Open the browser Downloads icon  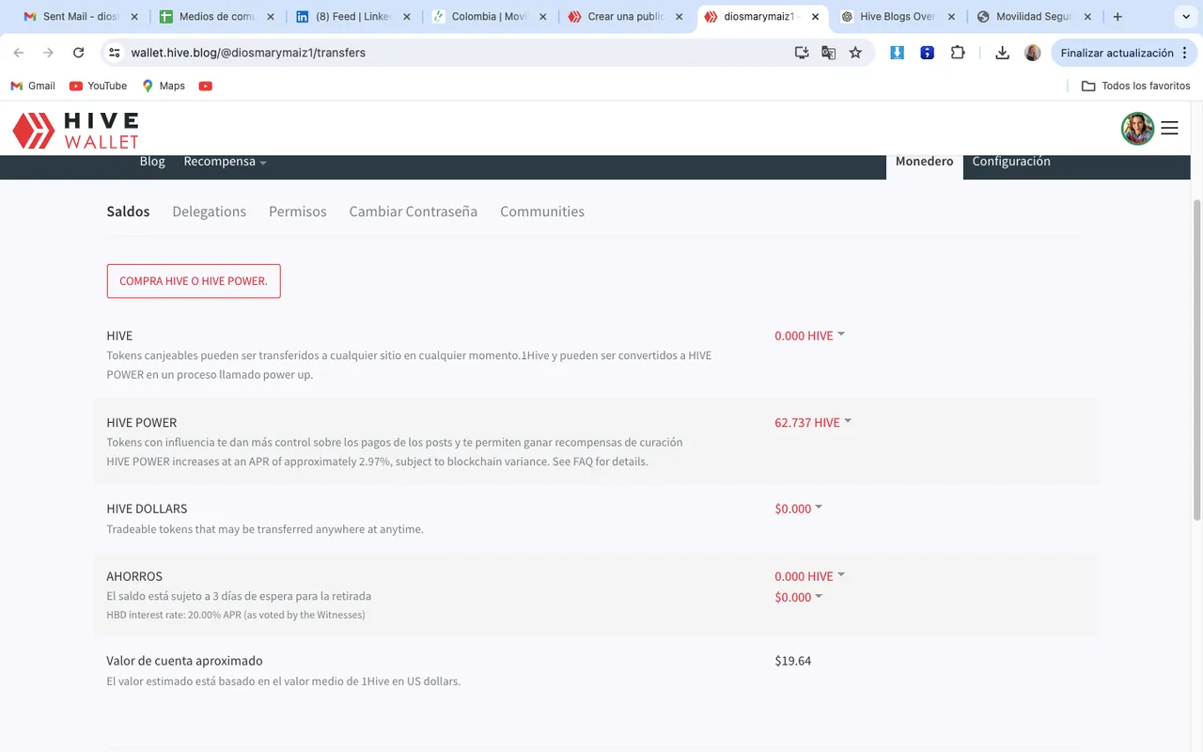tap(1002, 53)
